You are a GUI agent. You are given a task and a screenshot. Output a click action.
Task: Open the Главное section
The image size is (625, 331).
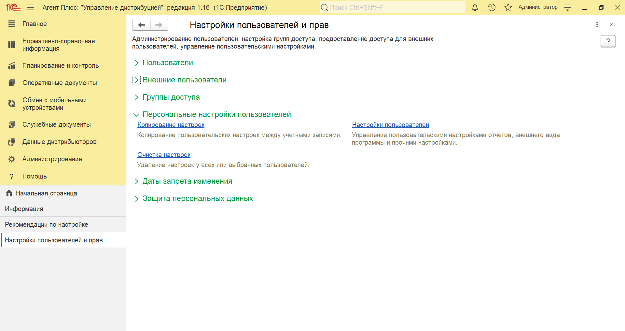pyautogui.click(x=63, y=24)
